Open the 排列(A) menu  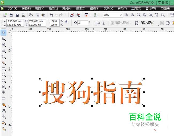click(67, 9)
